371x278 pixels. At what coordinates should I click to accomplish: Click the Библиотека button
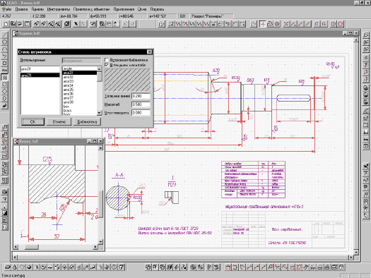coord(87,121)
